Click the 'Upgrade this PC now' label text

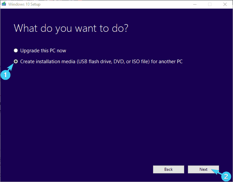pos(43,51)
